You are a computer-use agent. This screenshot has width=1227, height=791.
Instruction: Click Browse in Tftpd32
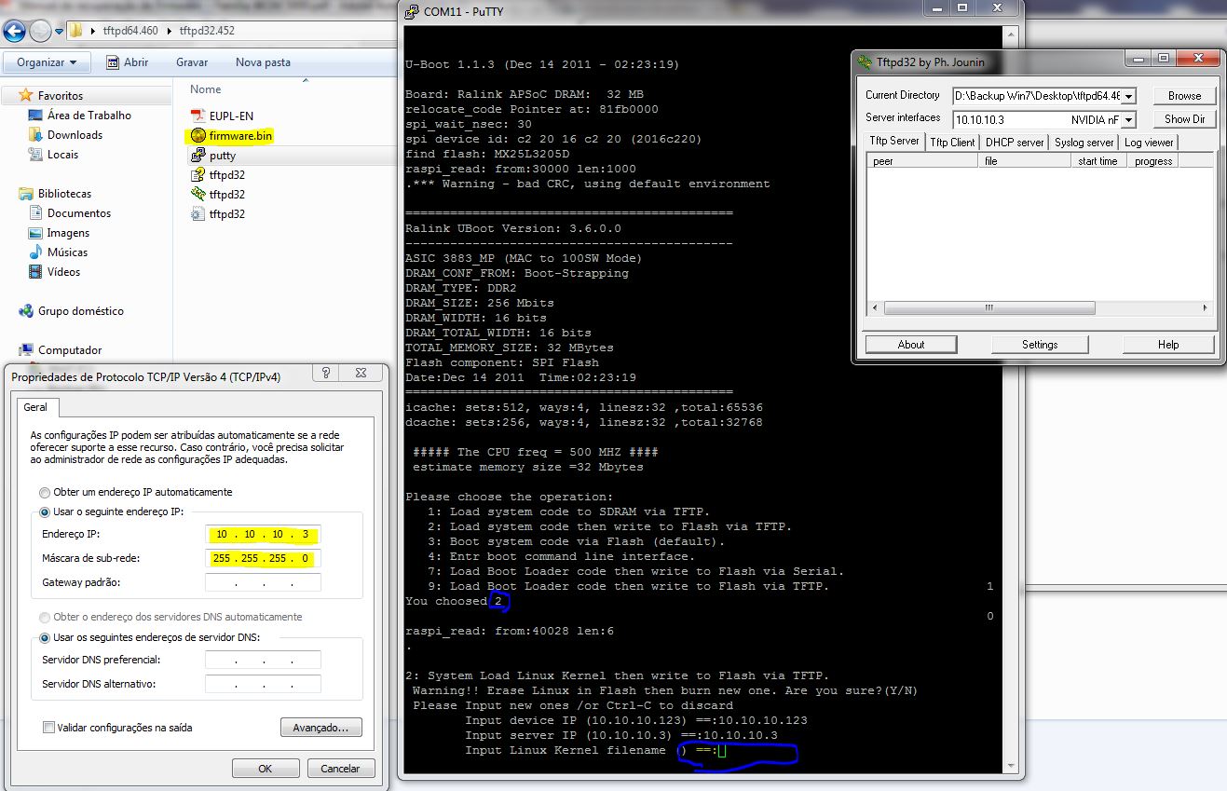click(1184, 96)
